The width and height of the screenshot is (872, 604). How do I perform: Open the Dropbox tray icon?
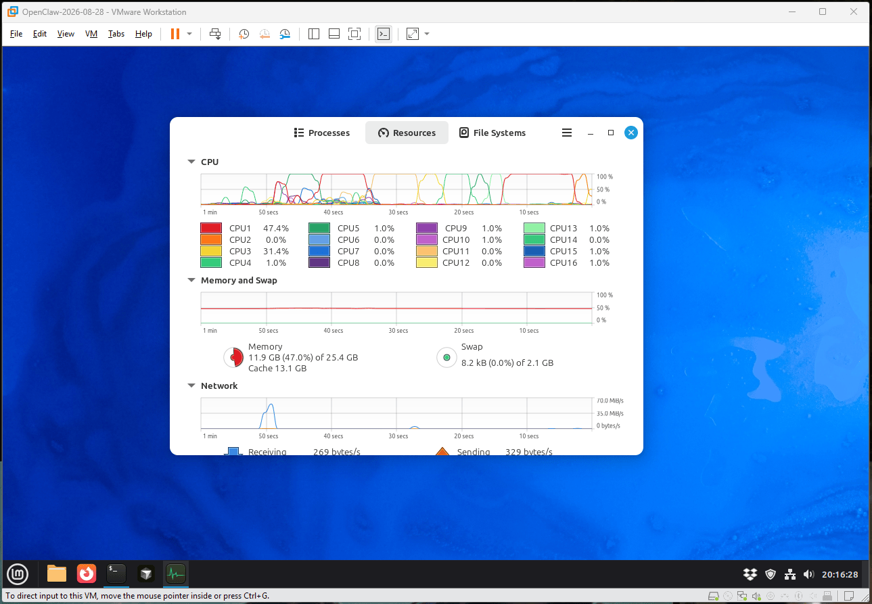click(x=750, y=574)
